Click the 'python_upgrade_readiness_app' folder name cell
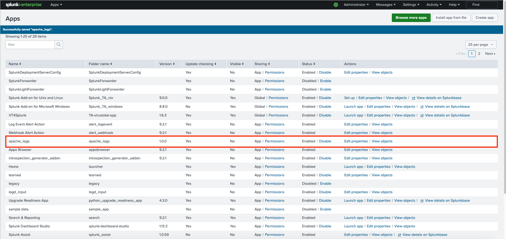 (115, 200)
